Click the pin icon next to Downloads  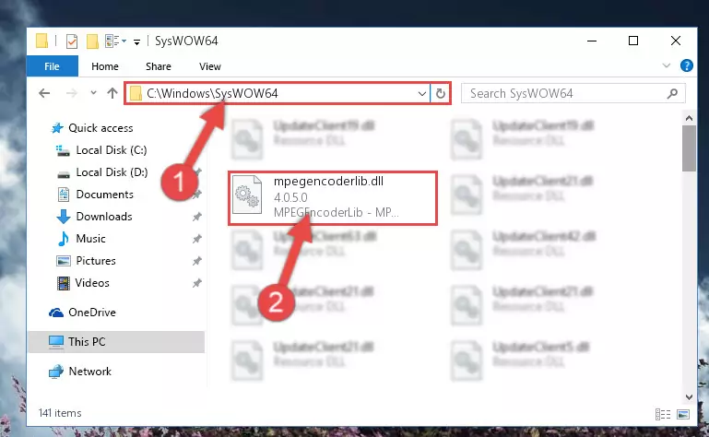coord(196,217)
